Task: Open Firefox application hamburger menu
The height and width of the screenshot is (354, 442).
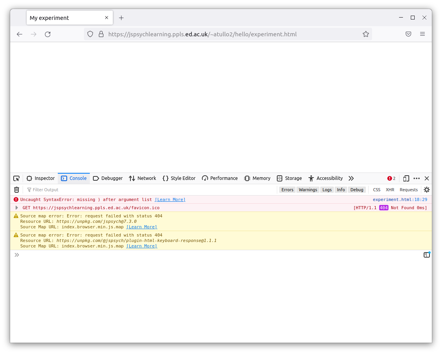Action: pyautogui.click(x=422, y=34)
